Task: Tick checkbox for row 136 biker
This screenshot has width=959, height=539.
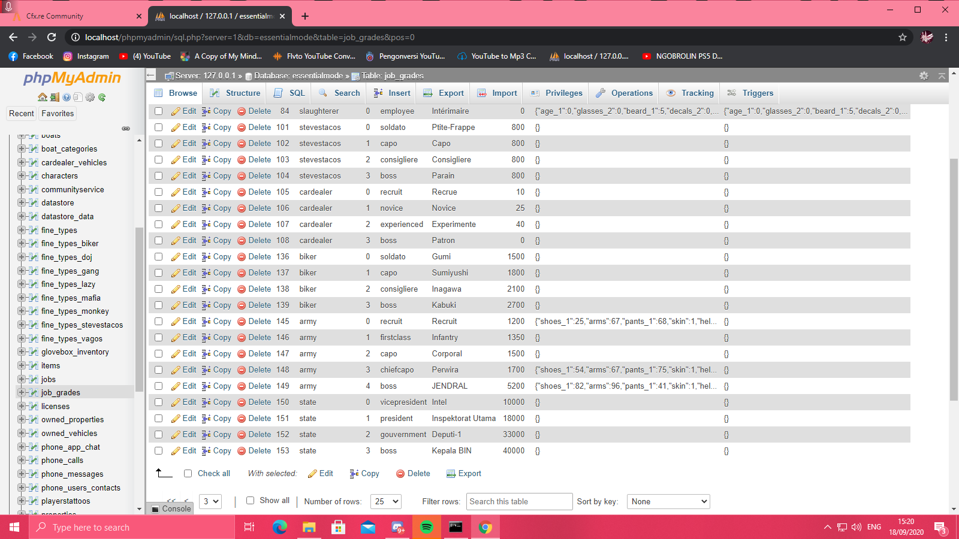Action: click(x=159, y=257)
